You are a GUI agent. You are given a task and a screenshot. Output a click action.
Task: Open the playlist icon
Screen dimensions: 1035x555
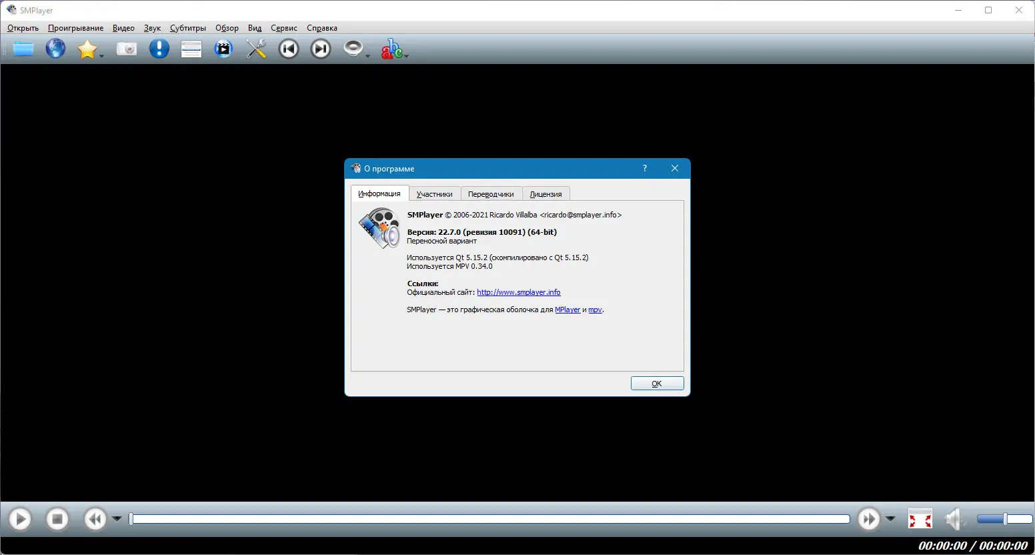pos(191,48)
